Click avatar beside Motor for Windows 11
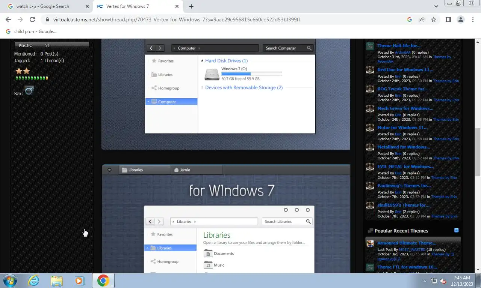Viewport: 481px width, 288px height. pyautogui.click(x=370, y=128)
